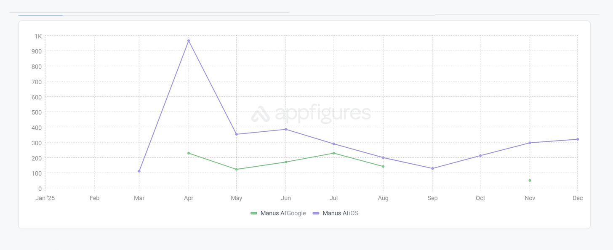Select the Google June data point

click(286, 162)
